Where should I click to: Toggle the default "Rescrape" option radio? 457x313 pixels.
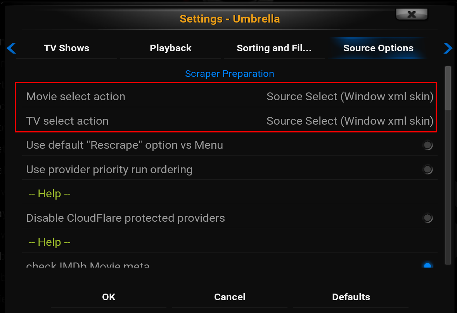click(428, 145)
